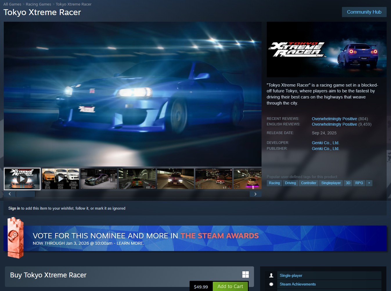391x291 pixels.
Task: Click the Windows platform icon
Action: [246, 274]
